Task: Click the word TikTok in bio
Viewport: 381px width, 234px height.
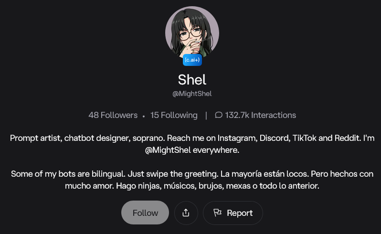Action: coord(304,138)
